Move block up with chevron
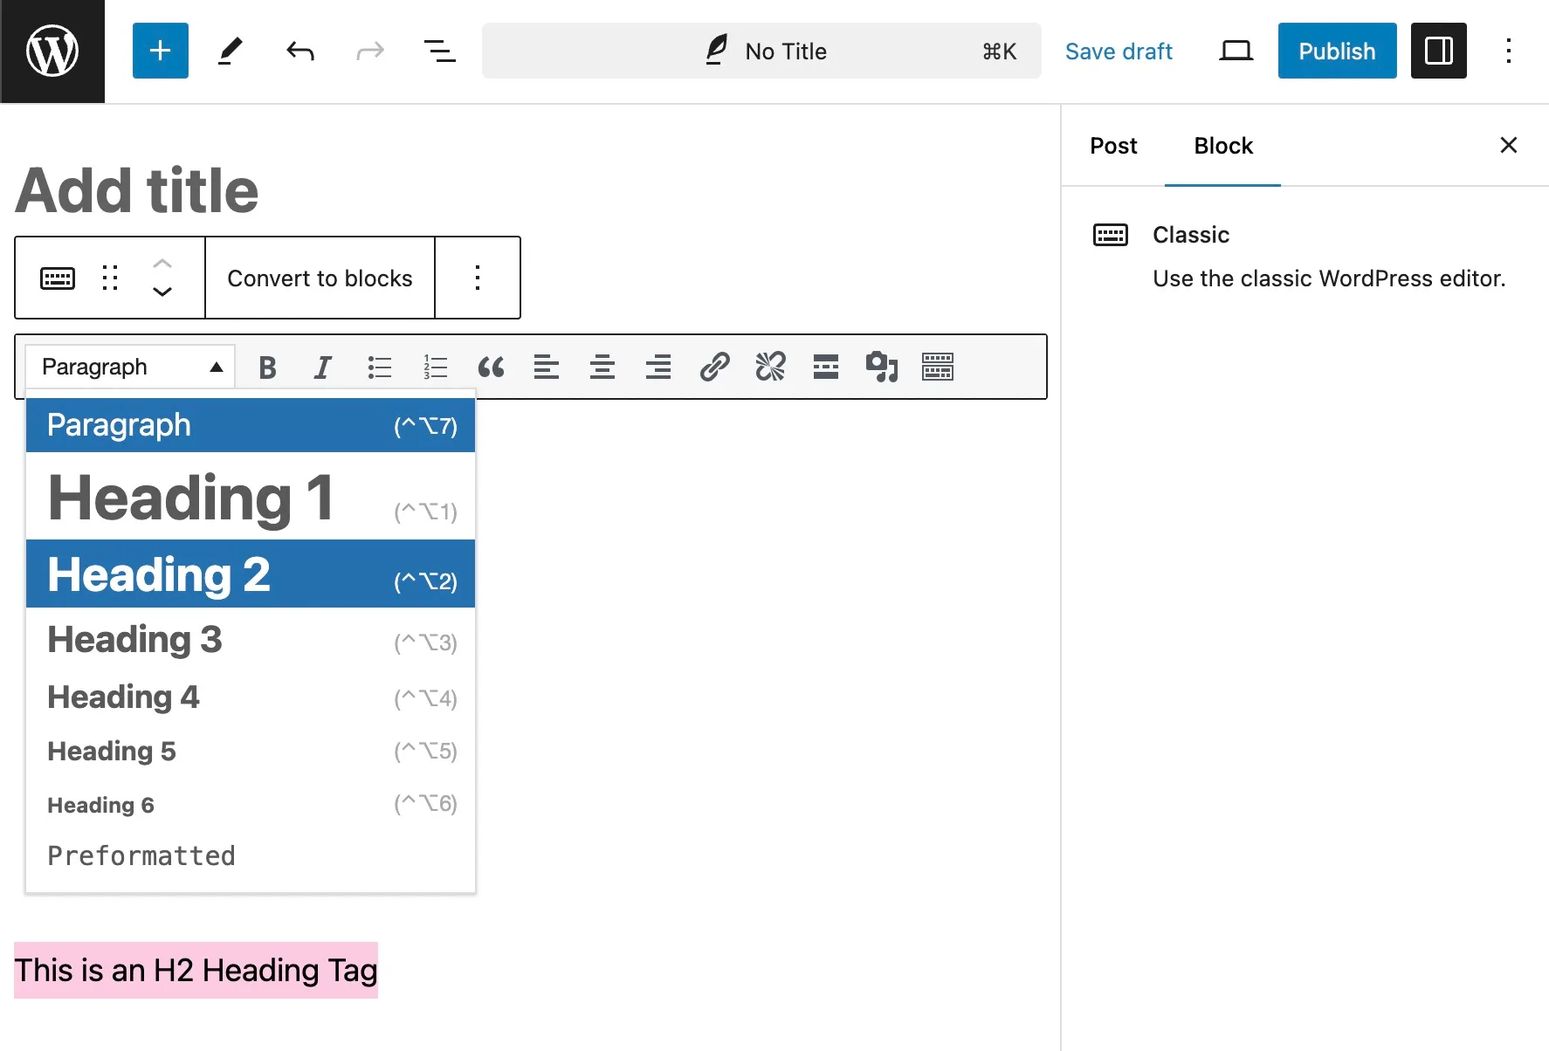The width and height of the screenshot is (1549, 1051). click(162, 263)
